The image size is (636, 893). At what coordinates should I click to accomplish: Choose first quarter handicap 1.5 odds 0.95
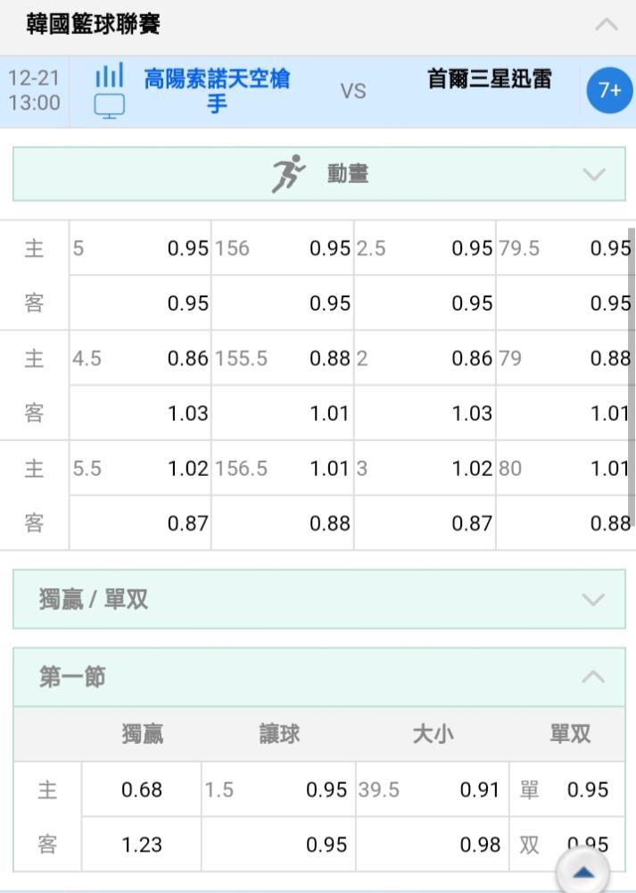coord(278,790)
